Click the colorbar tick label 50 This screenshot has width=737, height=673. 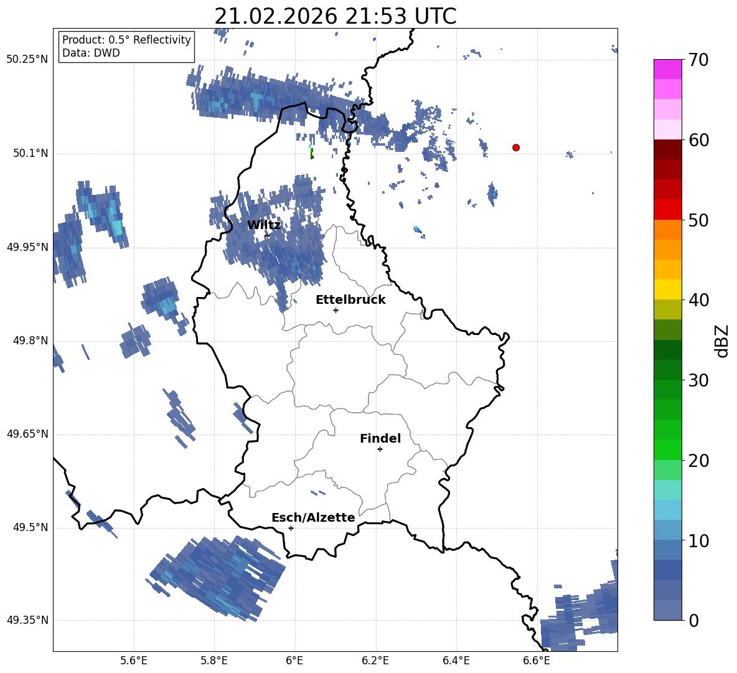(x=698, y=220)
